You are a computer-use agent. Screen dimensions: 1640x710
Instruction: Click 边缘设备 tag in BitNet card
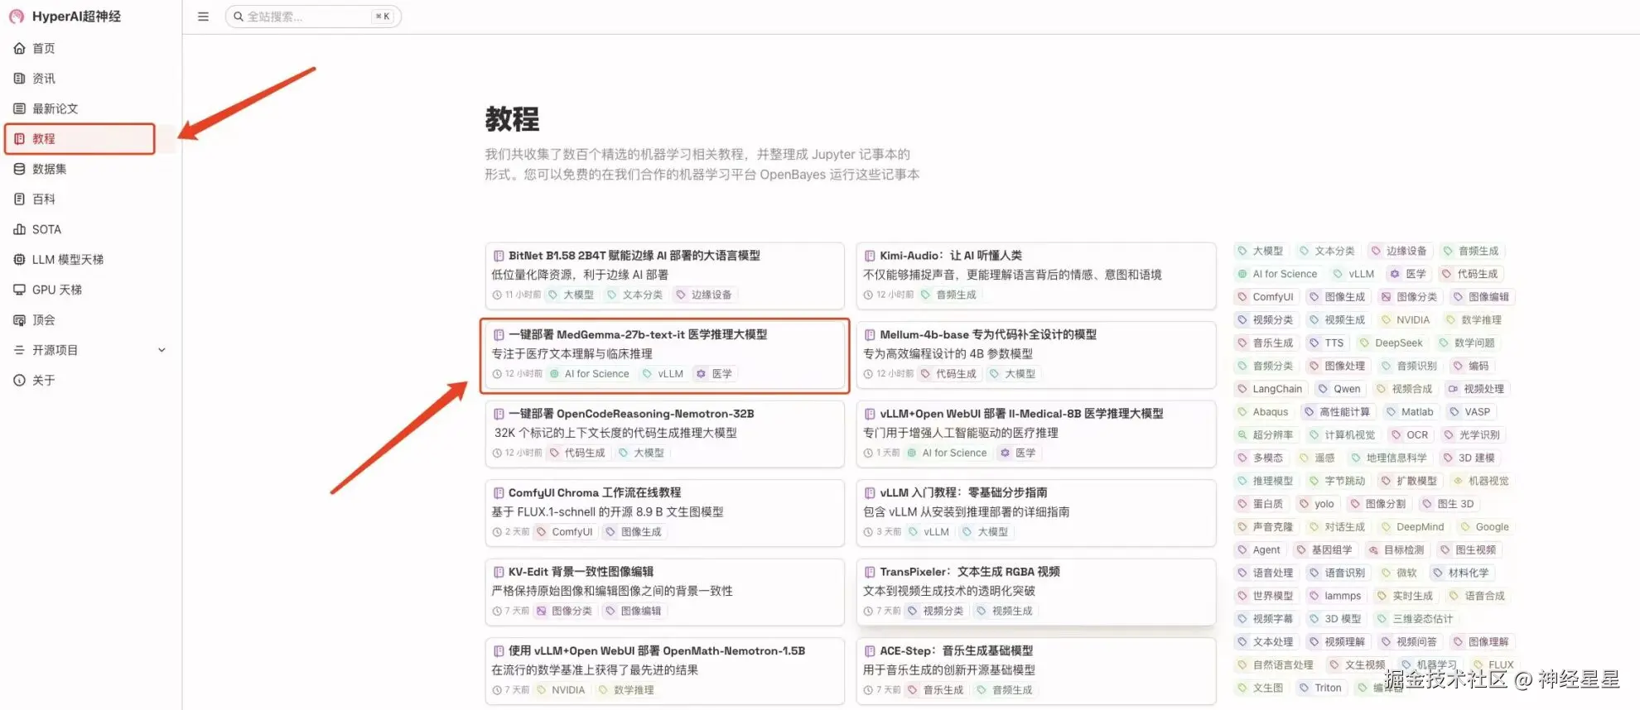click(x=704, y=295)
